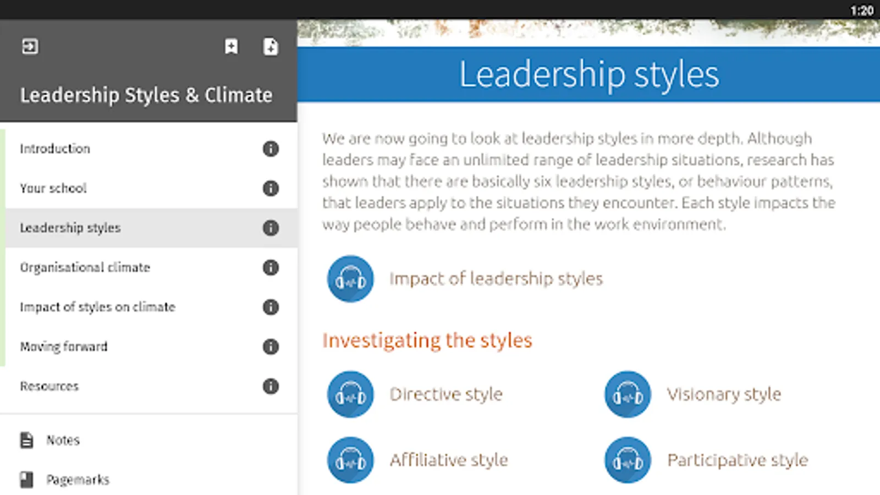Show info for the Organisational climate section

pos(270,267)
